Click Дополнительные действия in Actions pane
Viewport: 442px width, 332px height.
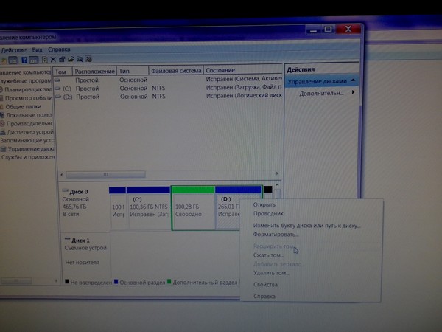coord(321,93)
